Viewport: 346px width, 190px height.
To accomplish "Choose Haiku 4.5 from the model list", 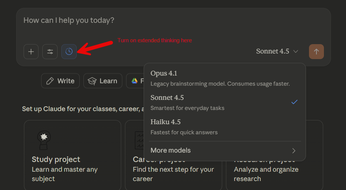I will 225,127.
